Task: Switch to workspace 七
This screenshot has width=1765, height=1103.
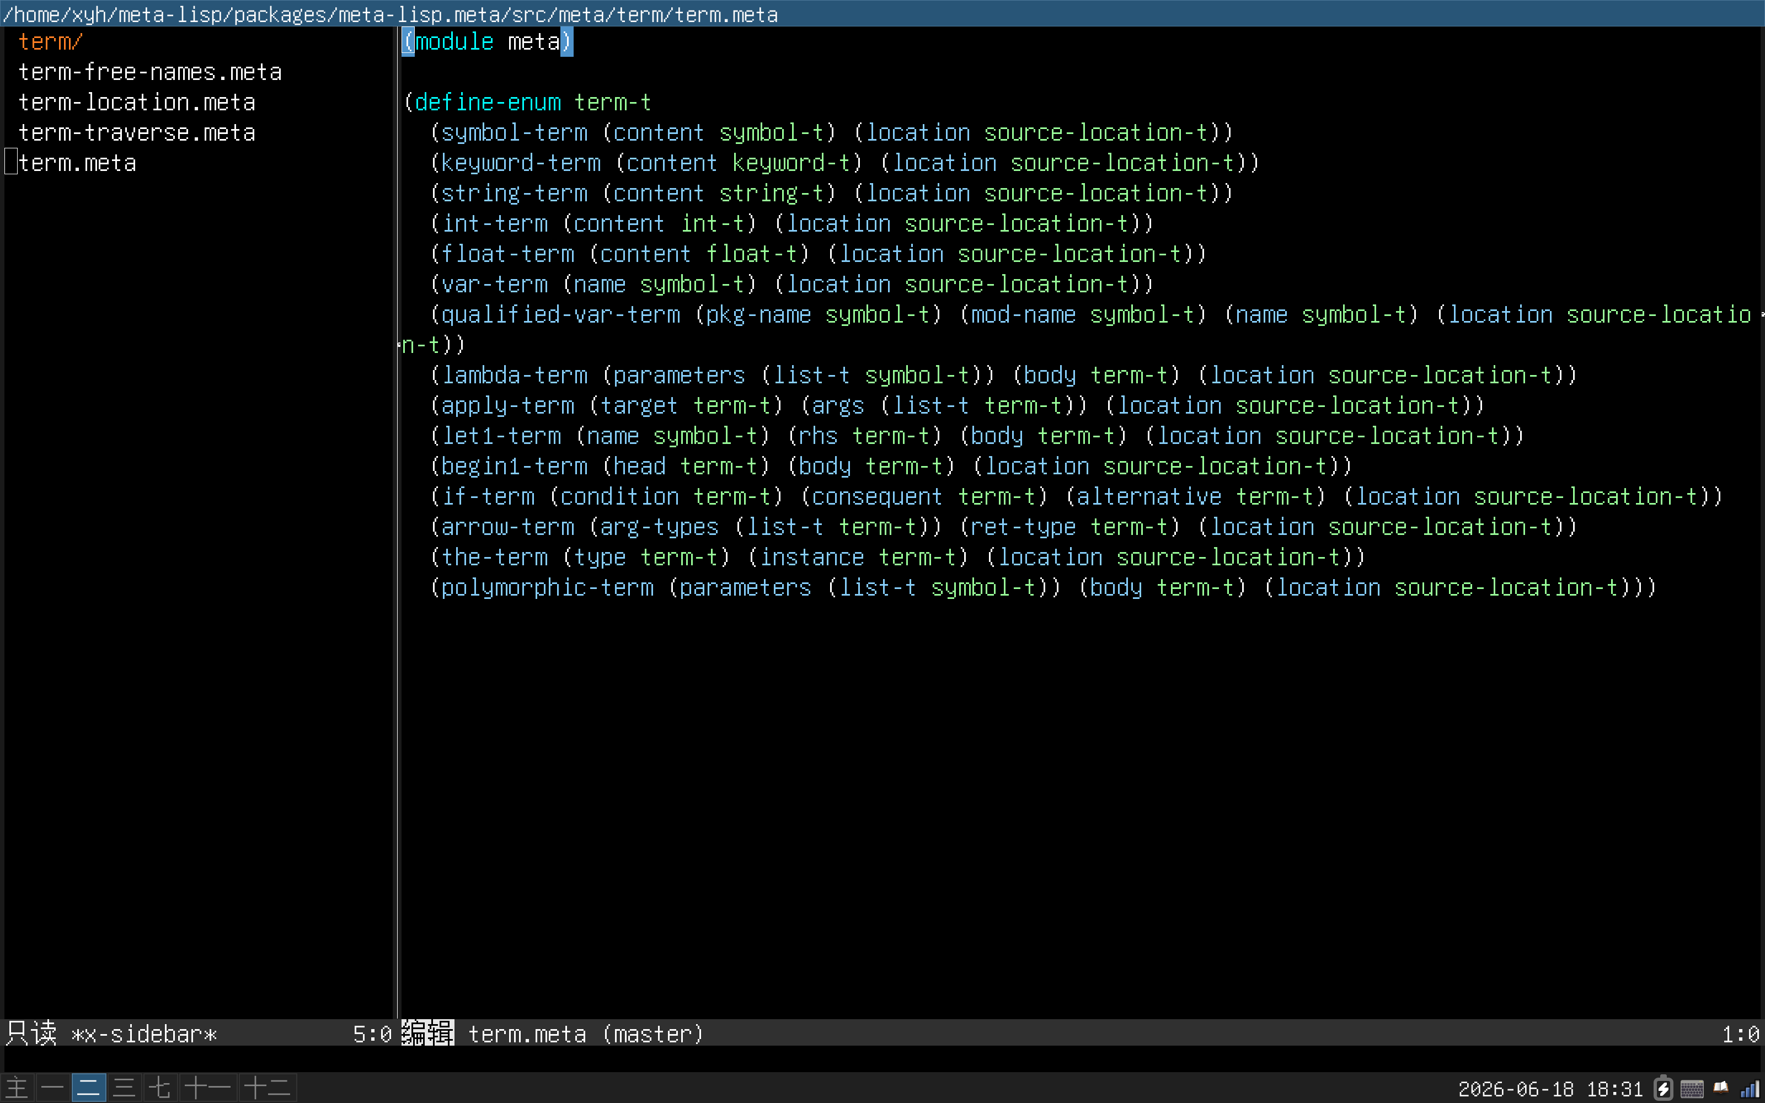Action: click(x=160, y=1088)
